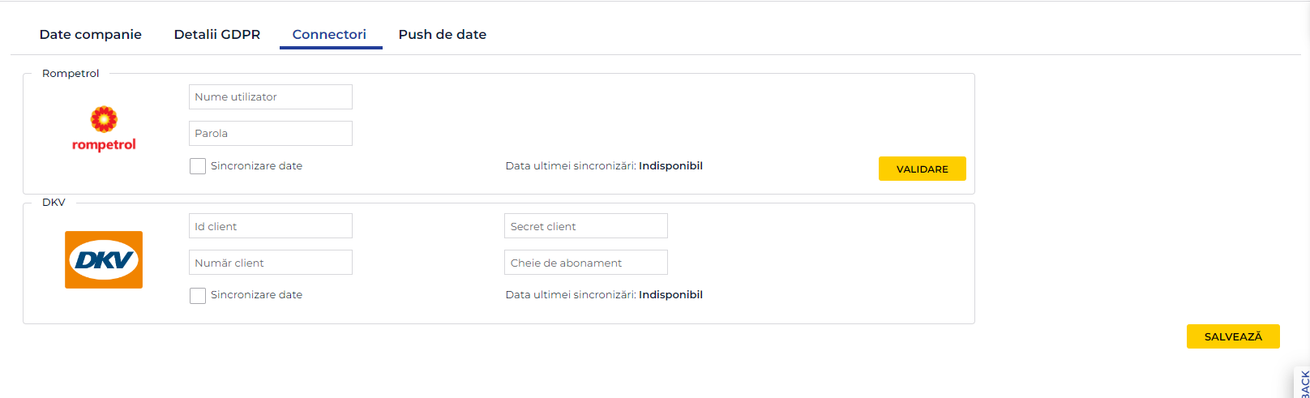
Task: Enable Sincronizare date for Rompetrol
Action: tap(198, 166)
